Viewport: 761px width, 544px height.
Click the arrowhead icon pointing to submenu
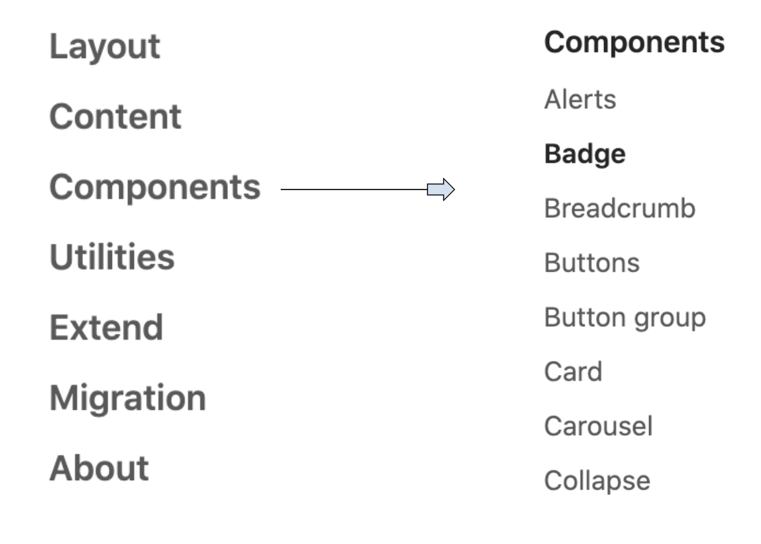441,189
